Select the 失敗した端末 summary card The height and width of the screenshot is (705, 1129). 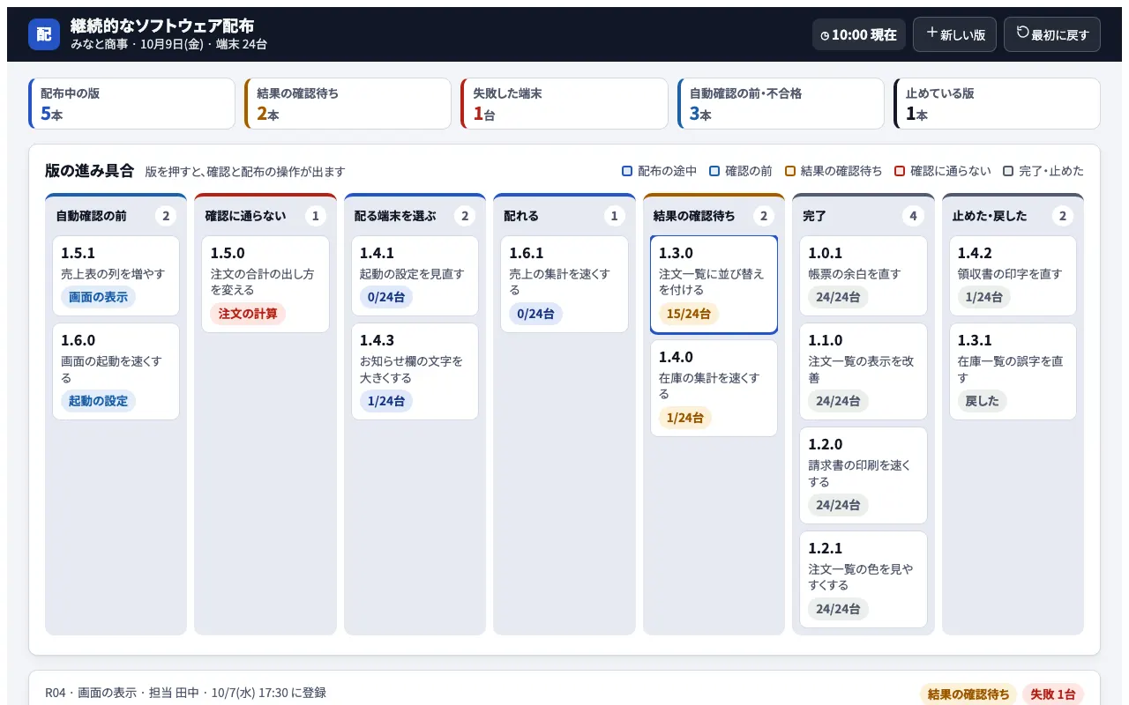coord(564,104)
